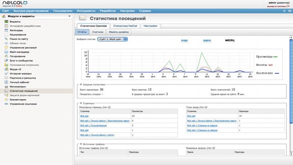Open the Инструменты menu

[x=86, y=11]
